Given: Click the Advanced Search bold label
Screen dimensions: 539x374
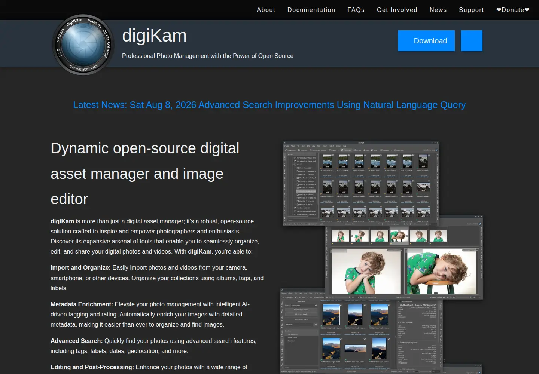Looking at the screenshot, I should coord(76,341).
